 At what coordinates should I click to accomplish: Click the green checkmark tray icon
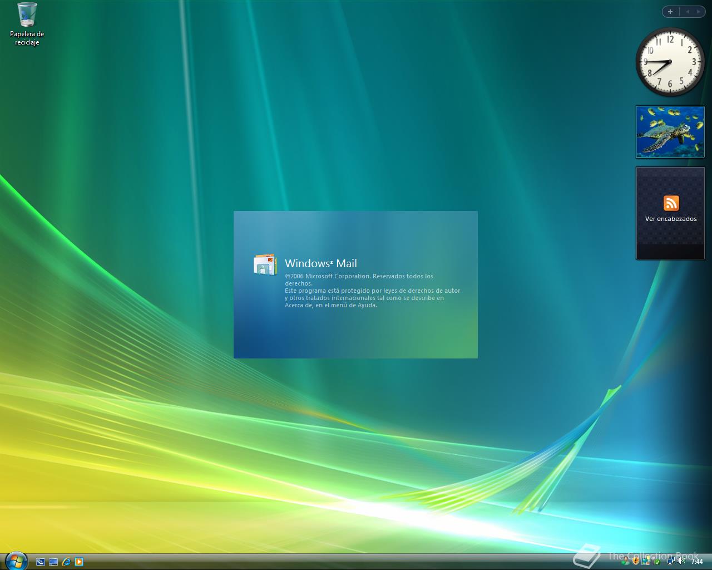[657, 562]
